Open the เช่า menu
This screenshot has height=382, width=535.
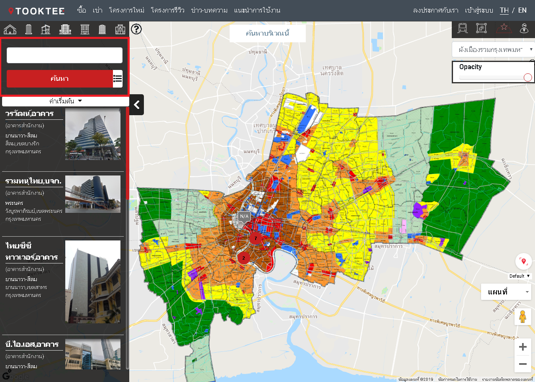[98, 10]
